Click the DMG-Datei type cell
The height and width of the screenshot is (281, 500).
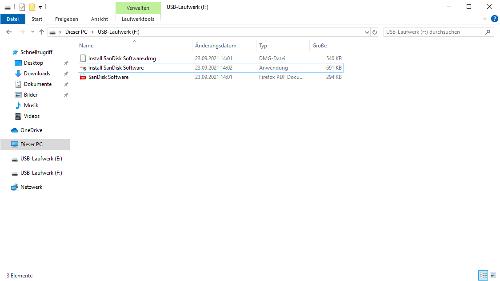pyautogui.click(x=272, y=59)
